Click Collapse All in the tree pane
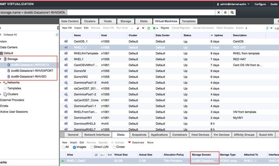 (x=10, y=35)
